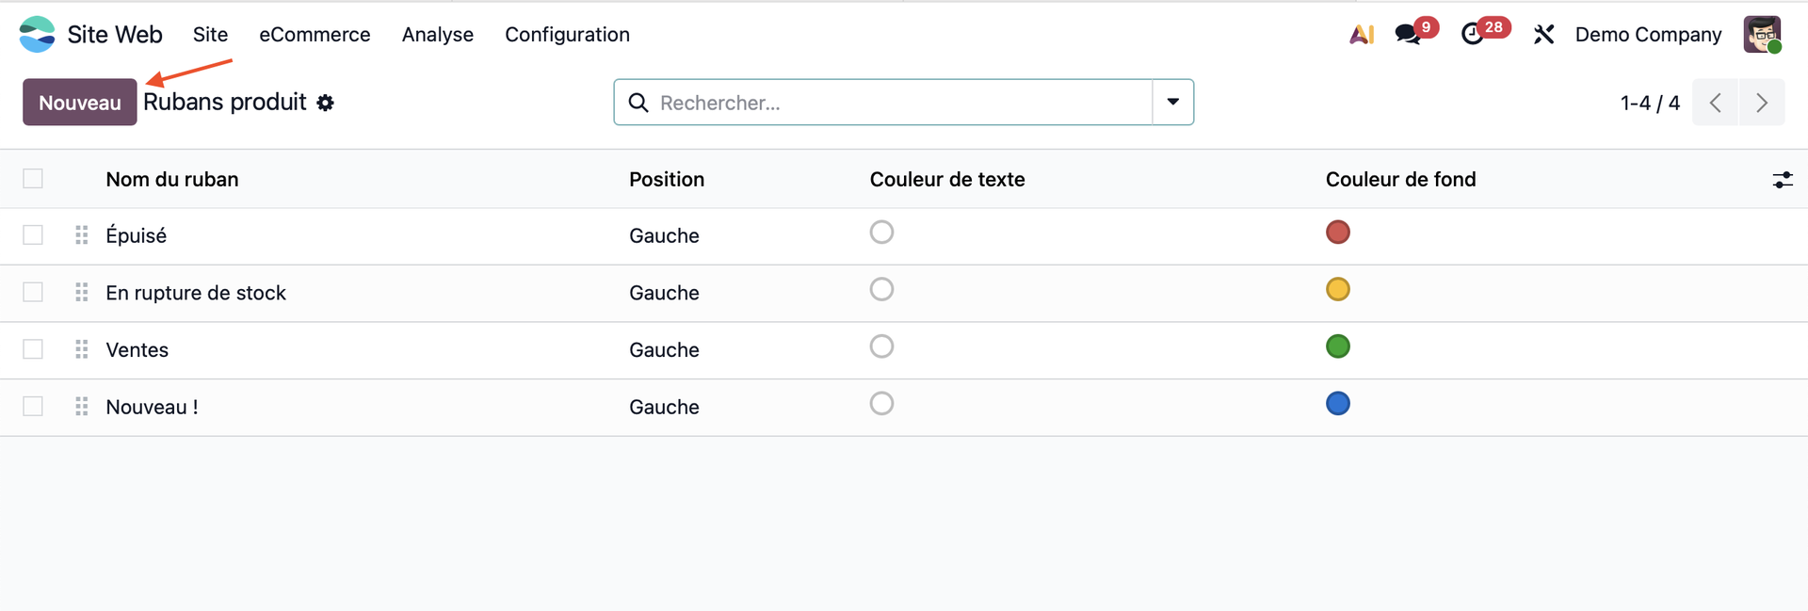1808x611 pixels.
Task: Check the box for Nouveau ! row
Action: click(x=33, y=407)
